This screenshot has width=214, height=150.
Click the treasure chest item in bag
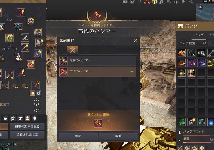(x=191, y=72)
